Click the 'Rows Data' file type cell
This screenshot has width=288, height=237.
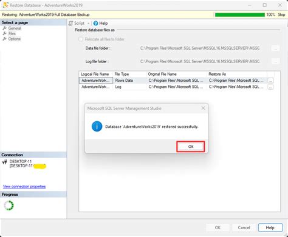pyautogui.click(x=129, y=81)
